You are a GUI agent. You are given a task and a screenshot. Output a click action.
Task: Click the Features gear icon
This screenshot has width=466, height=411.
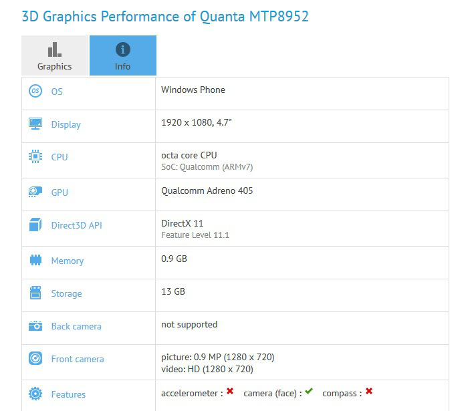pyautogui.click(x=35, y=394)
